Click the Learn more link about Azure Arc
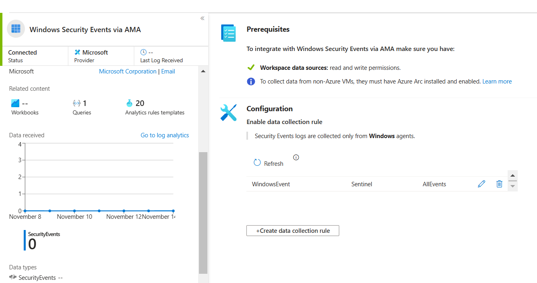The width and height of the screenshot is (537, 283). pyautogui.click(x=497, y=81)
